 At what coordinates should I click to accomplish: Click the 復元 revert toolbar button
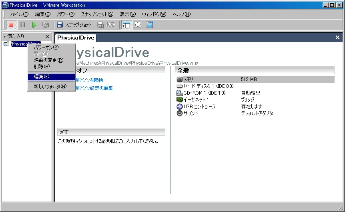tap(106, 25)
